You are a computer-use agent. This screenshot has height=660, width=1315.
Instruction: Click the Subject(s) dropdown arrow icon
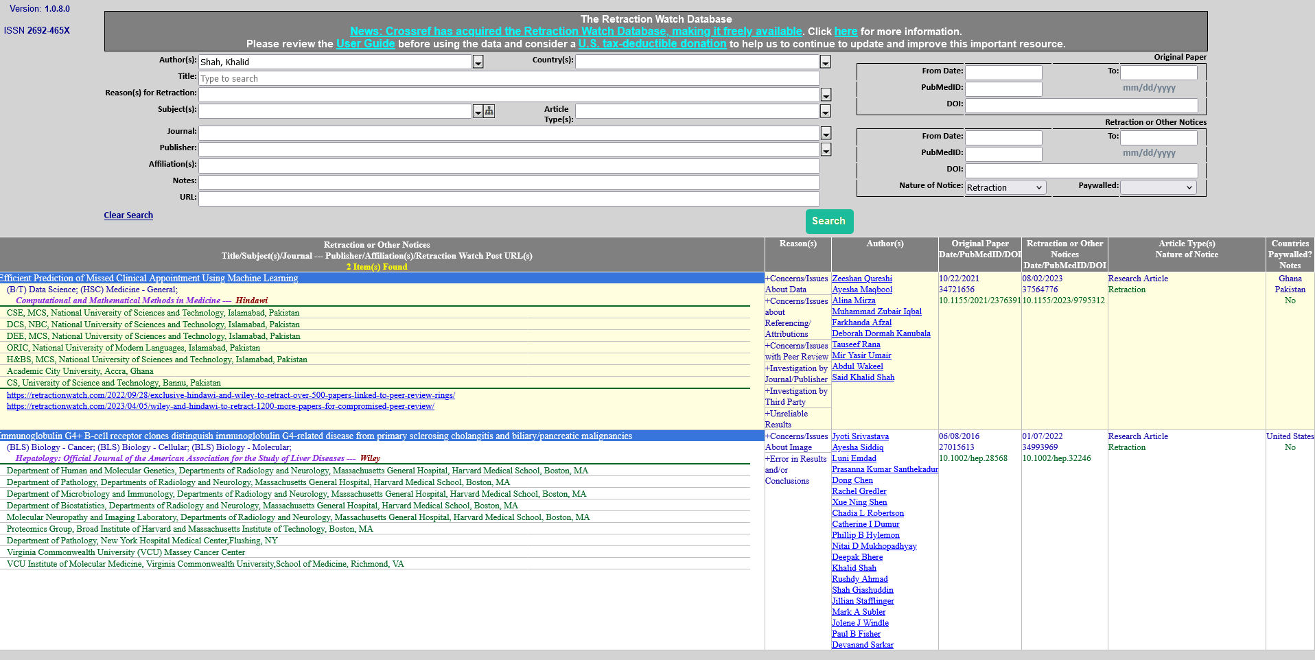[x=478, y=111]
